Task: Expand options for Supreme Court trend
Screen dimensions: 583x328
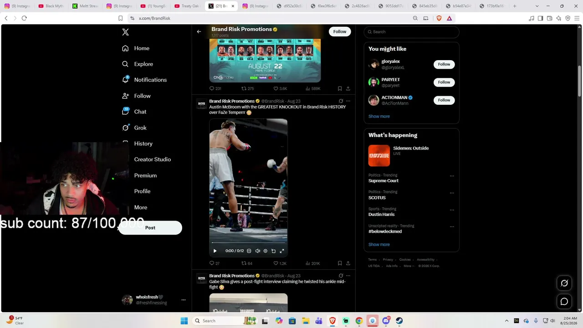Action: tap(452, 176)
